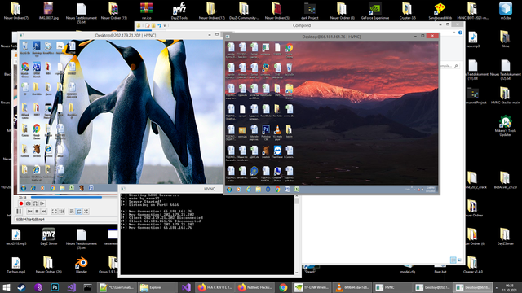Toggle VLC random shuffle
Screen dimensions: 522x293
pos(86,212)
